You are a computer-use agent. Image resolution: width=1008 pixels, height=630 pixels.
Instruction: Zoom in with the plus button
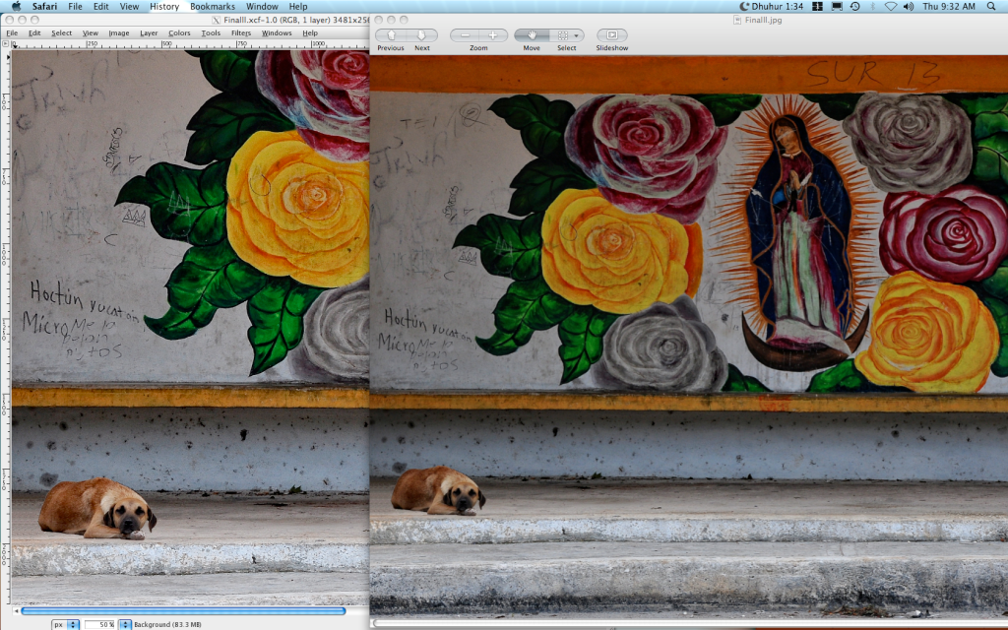tap(493, 35)
